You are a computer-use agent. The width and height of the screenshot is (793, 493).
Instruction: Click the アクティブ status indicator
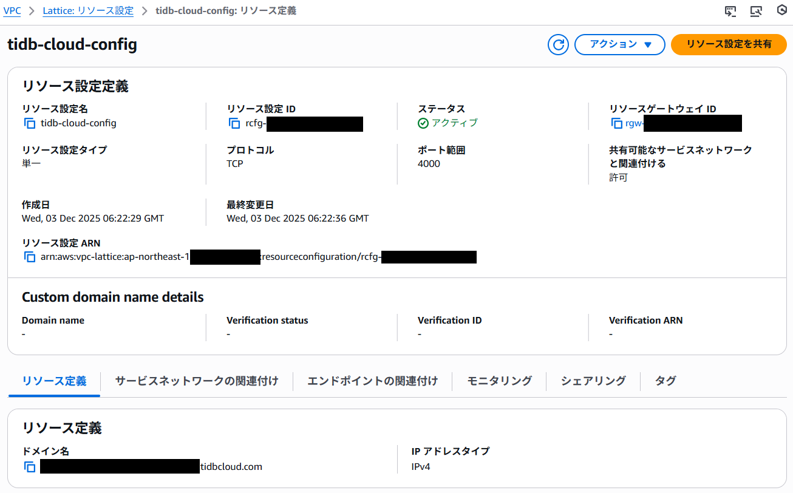tap(448, 123)
